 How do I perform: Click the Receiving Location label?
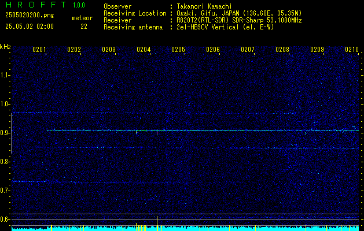pos(135,13)
